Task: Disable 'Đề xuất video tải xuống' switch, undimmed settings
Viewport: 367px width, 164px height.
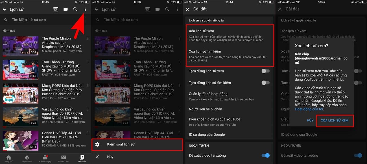Action: click(265, 155)
